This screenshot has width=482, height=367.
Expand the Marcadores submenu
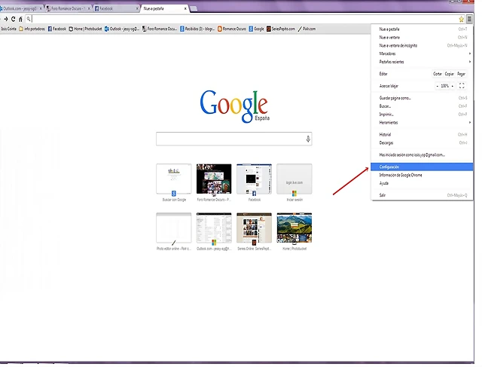tap(422, 54)
